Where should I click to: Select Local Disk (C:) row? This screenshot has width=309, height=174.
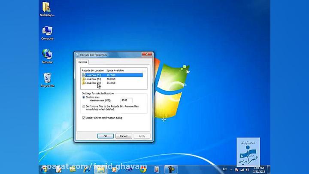click(x=112, y=75)
